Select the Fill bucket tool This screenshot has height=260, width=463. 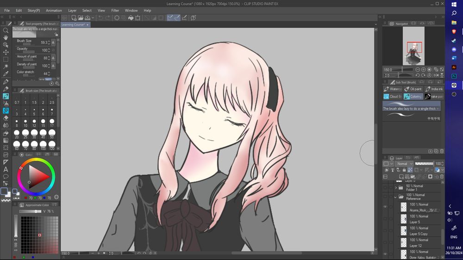(x=6, y=133)
